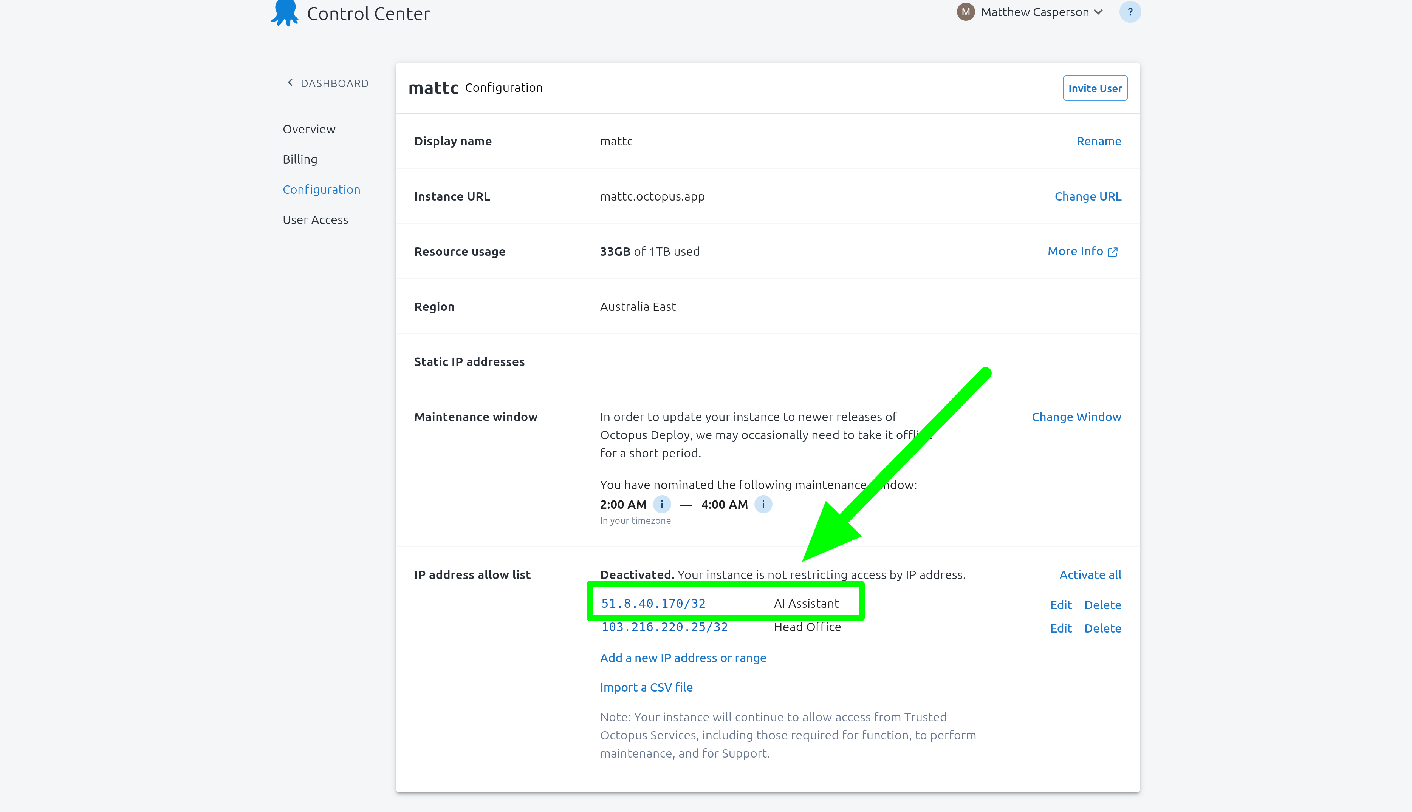Edit the AI Assistant IP entry

click(1061, 605)
